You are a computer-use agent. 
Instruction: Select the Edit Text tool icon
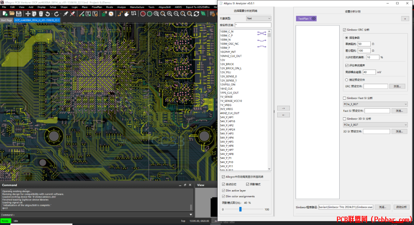[x=95, y=14]
